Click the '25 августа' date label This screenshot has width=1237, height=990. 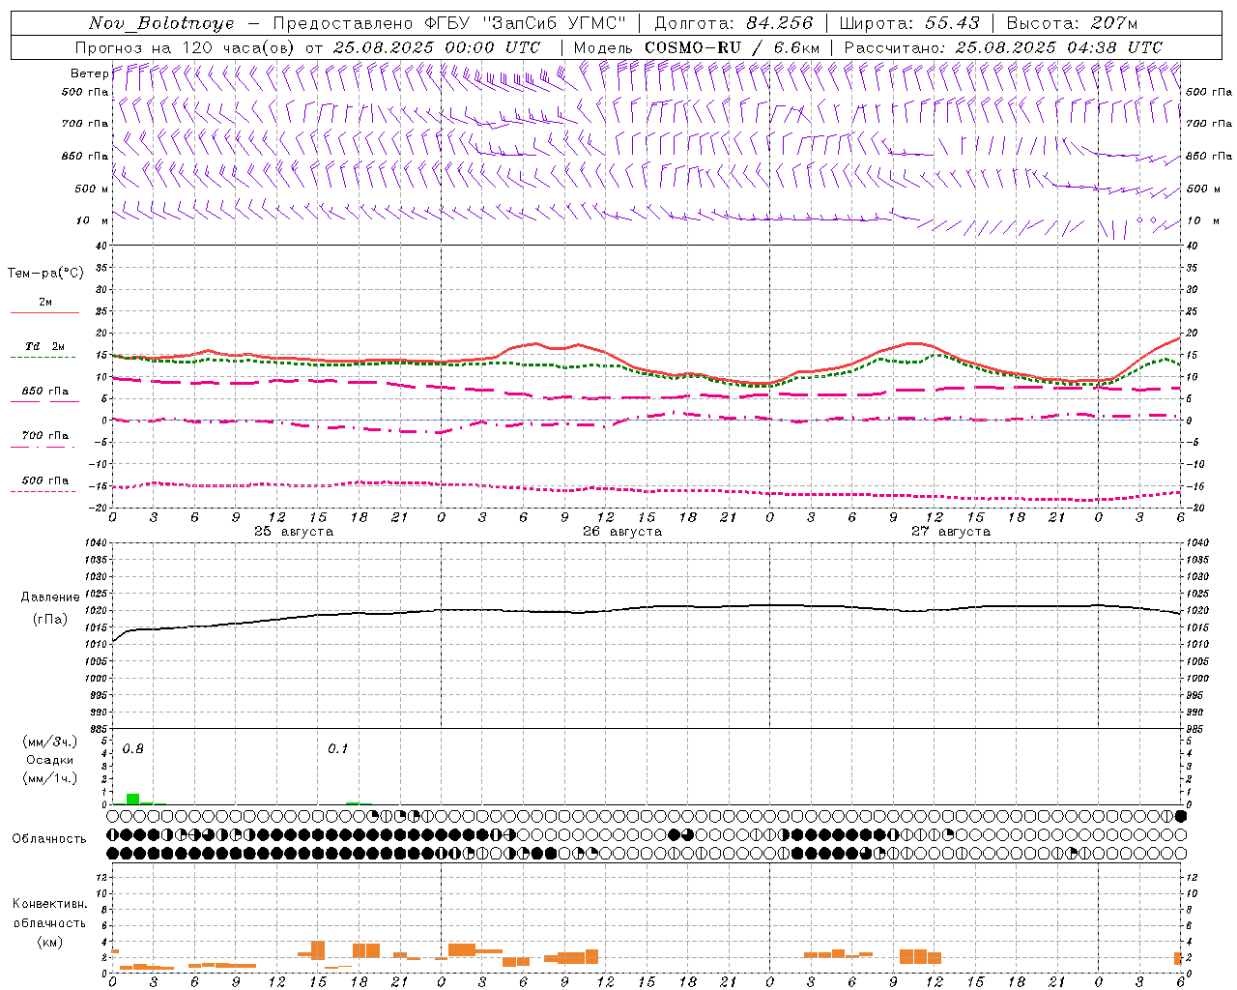(x=294, y=532)
